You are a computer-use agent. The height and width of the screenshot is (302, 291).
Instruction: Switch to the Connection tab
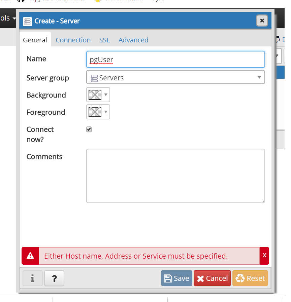point(73,40)
